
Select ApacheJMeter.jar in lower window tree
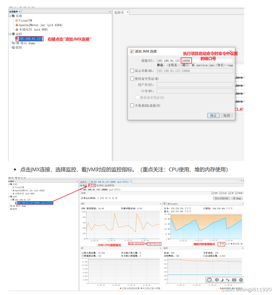click(x=30, y=190)
